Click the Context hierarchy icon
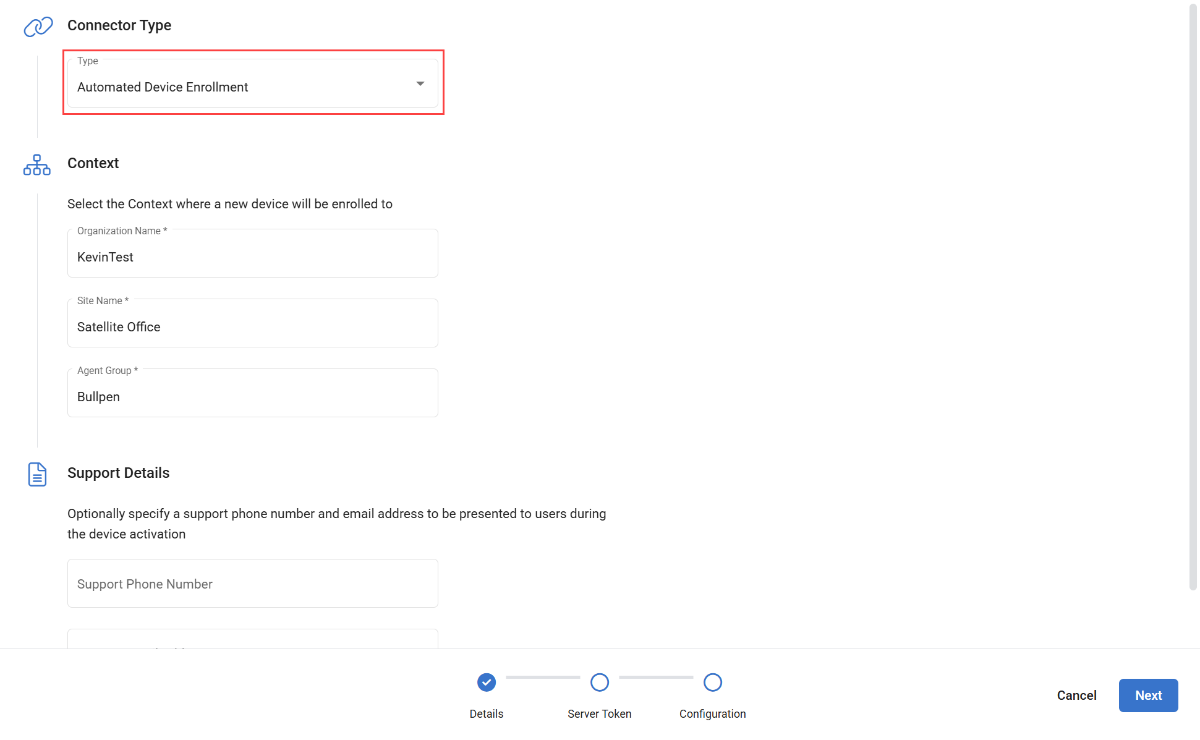This screenshot has height=740, width=1200. pyautogui.click(x=37, y=164)
